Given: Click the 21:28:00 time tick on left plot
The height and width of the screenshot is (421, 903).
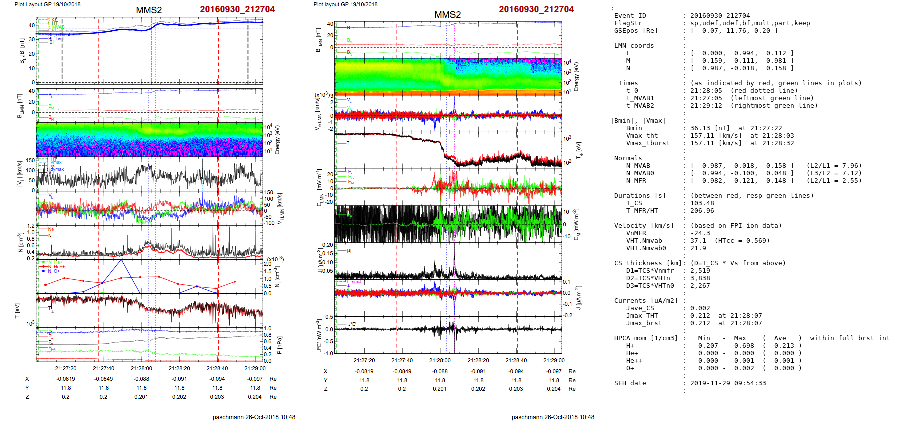Looking at the screenshot, I should click(142, 368).
